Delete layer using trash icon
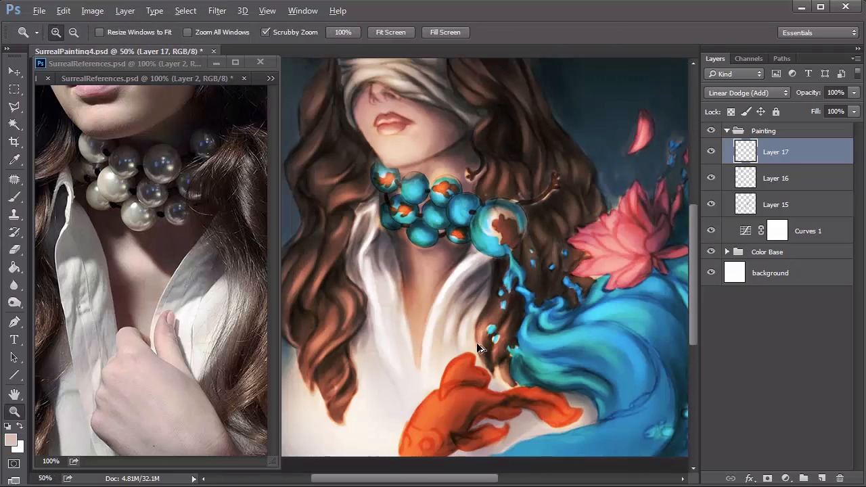Image resolution: width=866 pixels, height=487 pixels. point(840,478)
